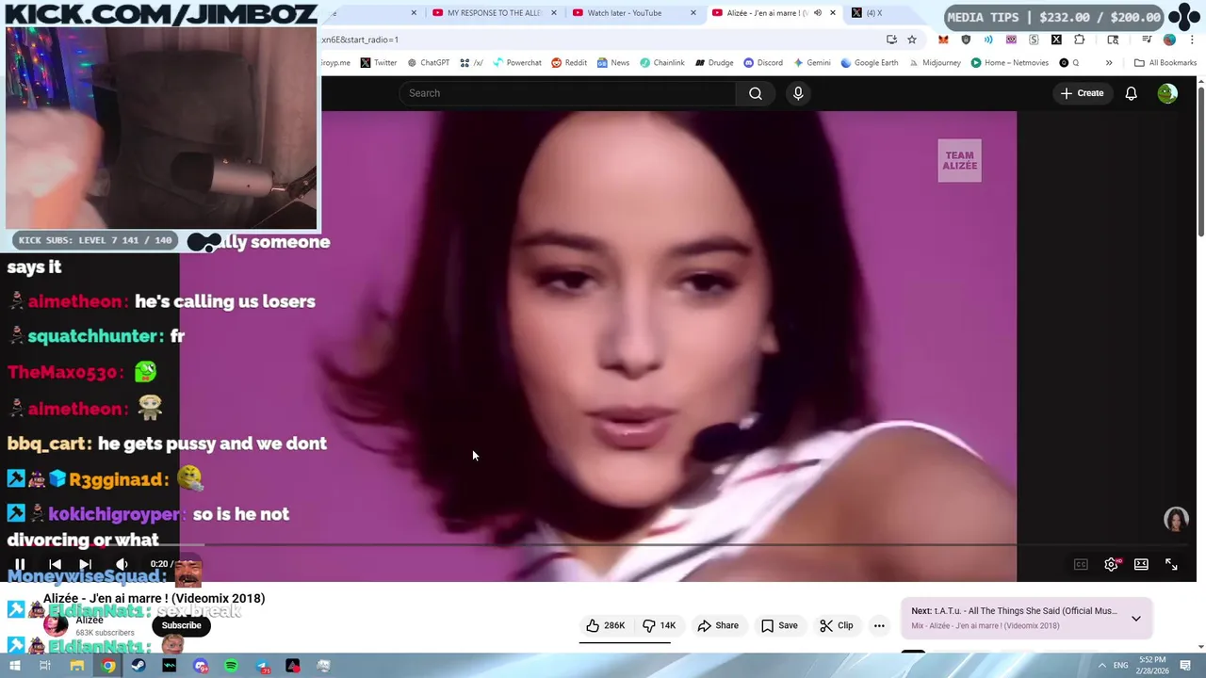Open YouTube notifications bell
Viewport: 1206px width, 678px height.
(x=1131, y=93)
